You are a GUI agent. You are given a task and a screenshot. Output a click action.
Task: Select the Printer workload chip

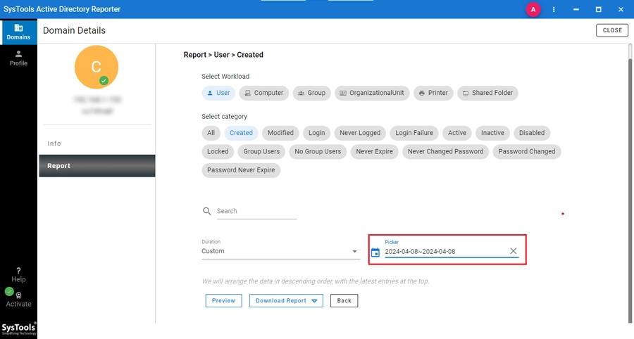click(x=433, y=93)
